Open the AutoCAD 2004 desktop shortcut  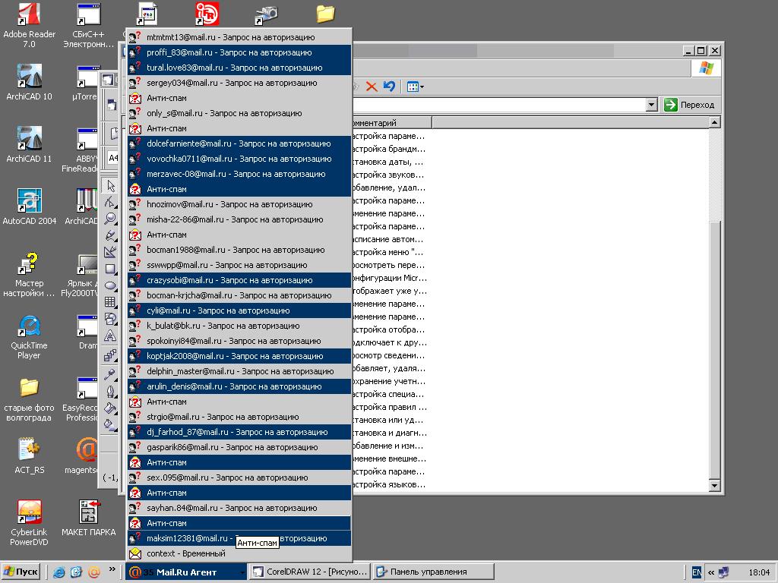[30, 207]
